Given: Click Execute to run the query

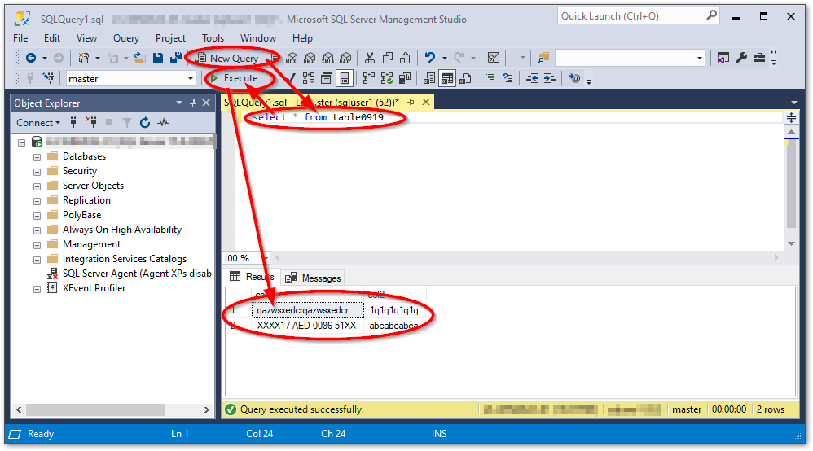Looking at the screenshot, I should 235,78.
